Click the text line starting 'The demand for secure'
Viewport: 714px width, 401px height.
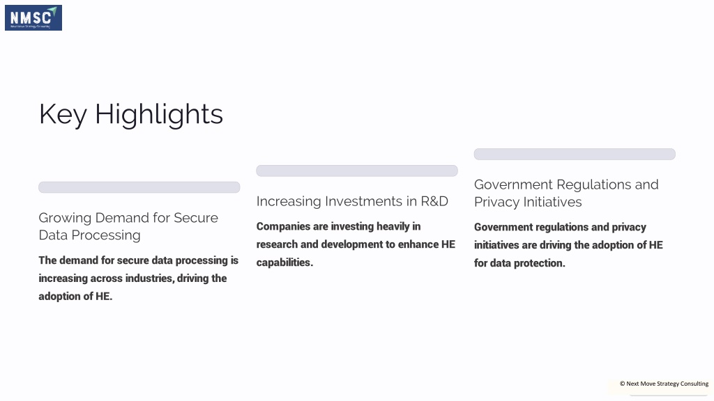(x=139, y=260)
